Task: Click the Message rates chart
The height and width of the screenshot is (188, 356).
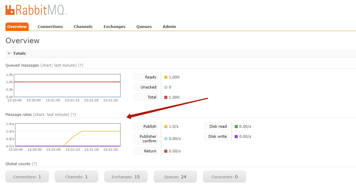Action: 68,135
